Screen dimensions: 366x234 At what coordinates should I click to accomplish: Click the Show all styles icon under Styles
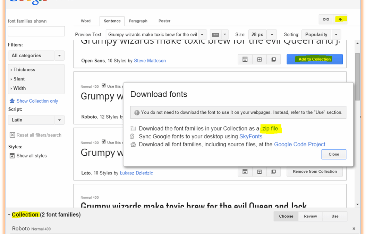pos(12,156)
